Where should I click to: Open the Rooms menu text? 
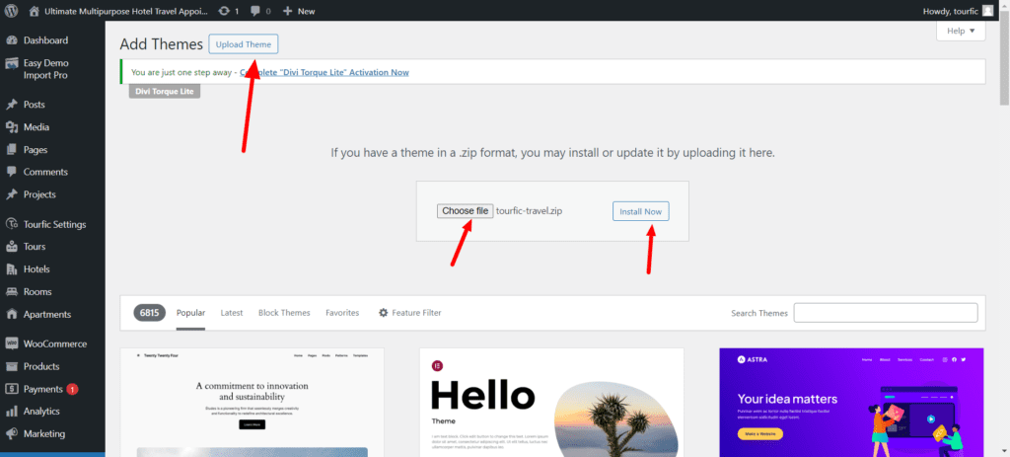pyautogui.click(x=37, y=291)
